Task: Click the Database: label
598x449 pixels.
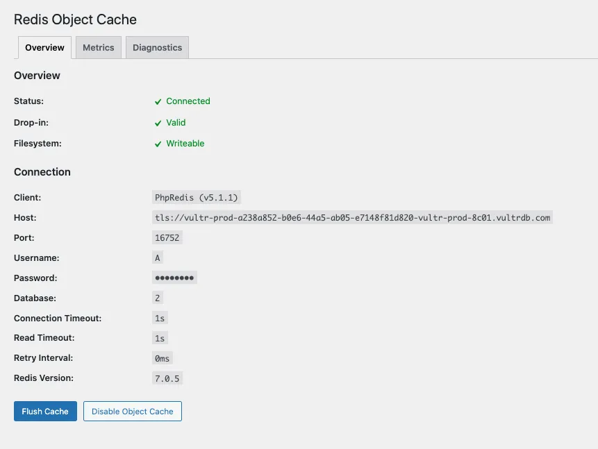Action: tap(35, 298)
